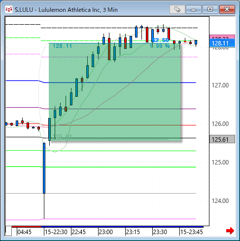
Task: Click the 128.11 current price label
Action: [222, 43]
